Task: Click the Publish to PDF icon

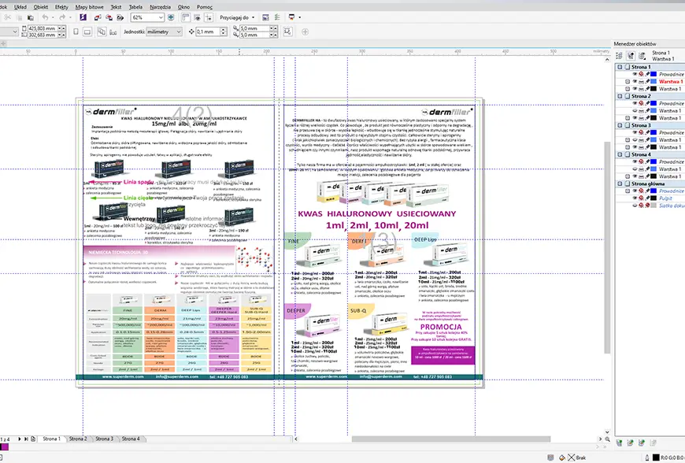Action: (120, 17)
